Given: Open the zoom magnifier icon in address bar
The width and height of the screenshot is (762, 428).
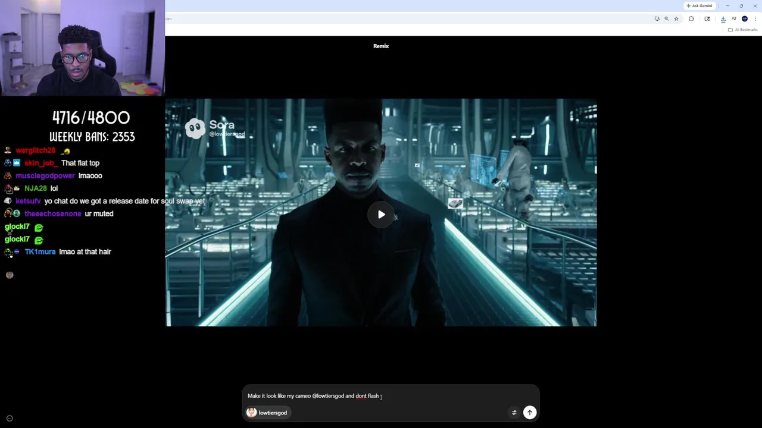Looking at the screenshot, I should click(x=666, y=19).
